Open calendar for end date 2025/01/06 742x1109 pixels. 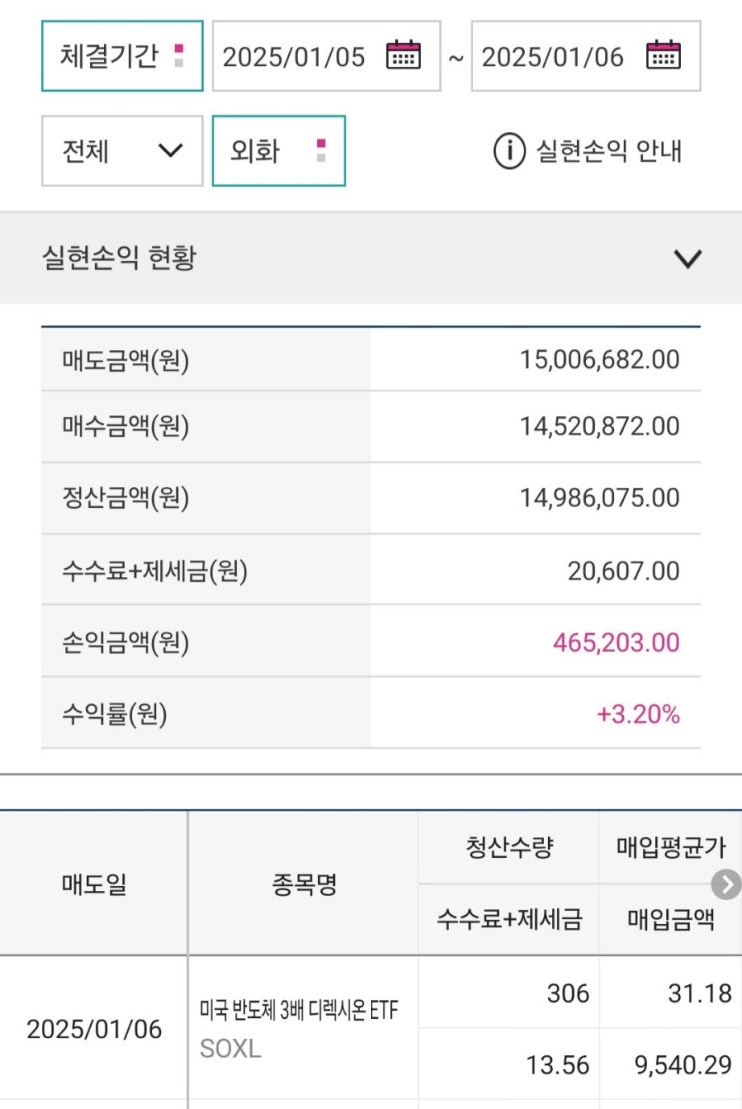click(663, 55)
